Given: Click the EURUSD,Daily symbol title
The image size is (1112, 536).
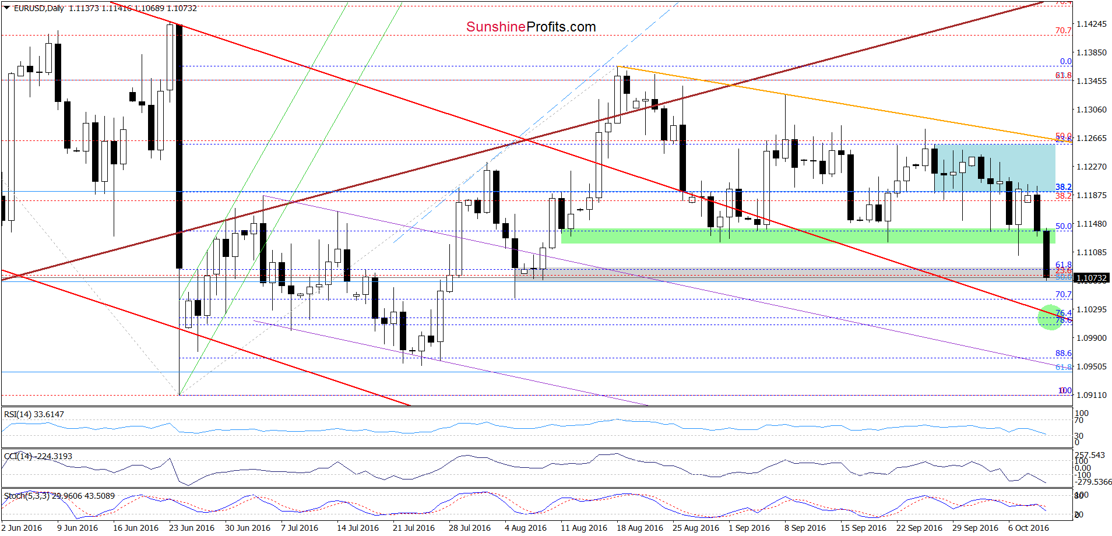Looking at the screenshot, I should click(38, 8).
